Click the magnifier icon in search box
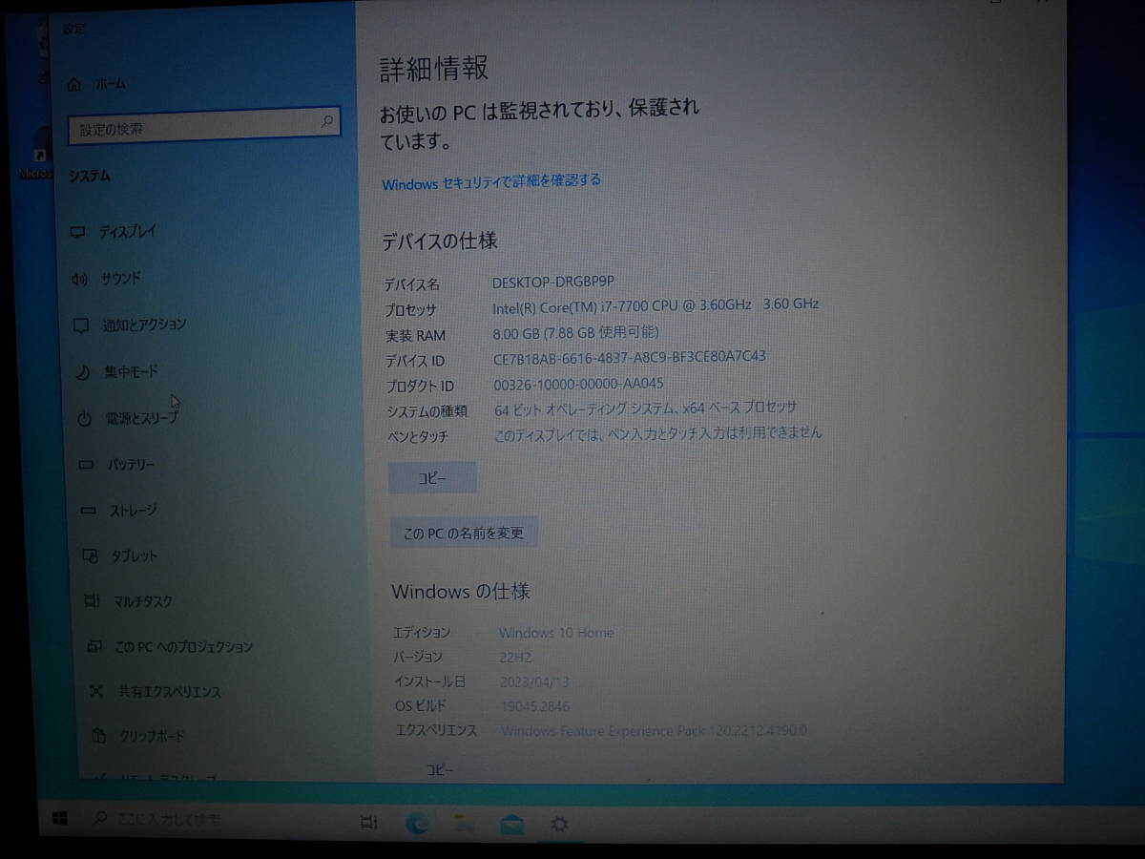Image resolution: width=1145 pixels, height=859 pixels. coord(326,121)
